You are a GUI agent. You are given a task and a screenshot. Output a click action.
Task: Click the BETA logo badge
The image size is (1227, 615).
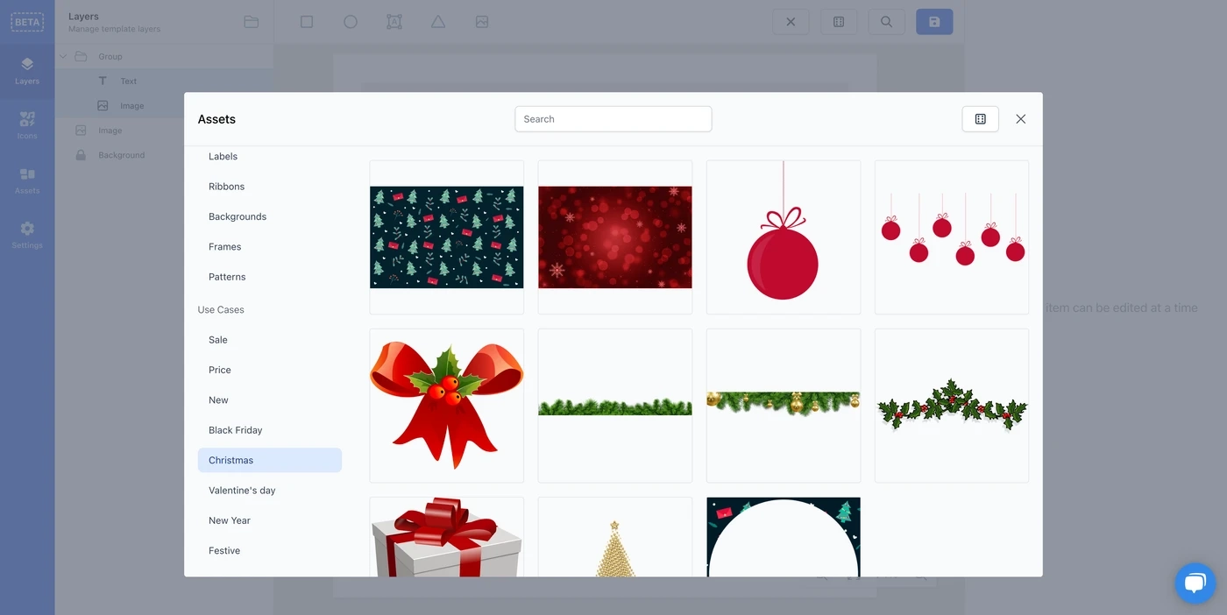27,22
